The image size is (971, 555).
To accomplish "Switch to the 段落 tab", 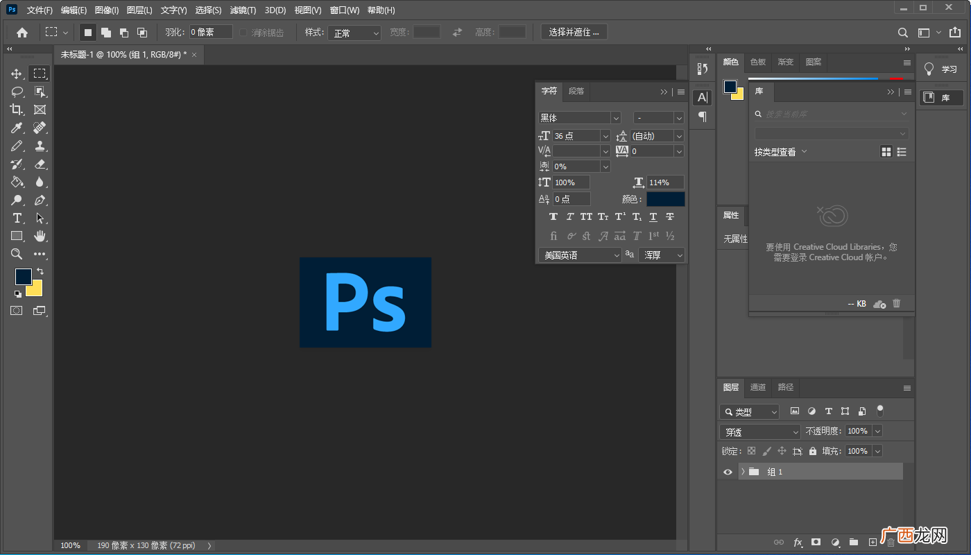I will (x=576, y=91).
